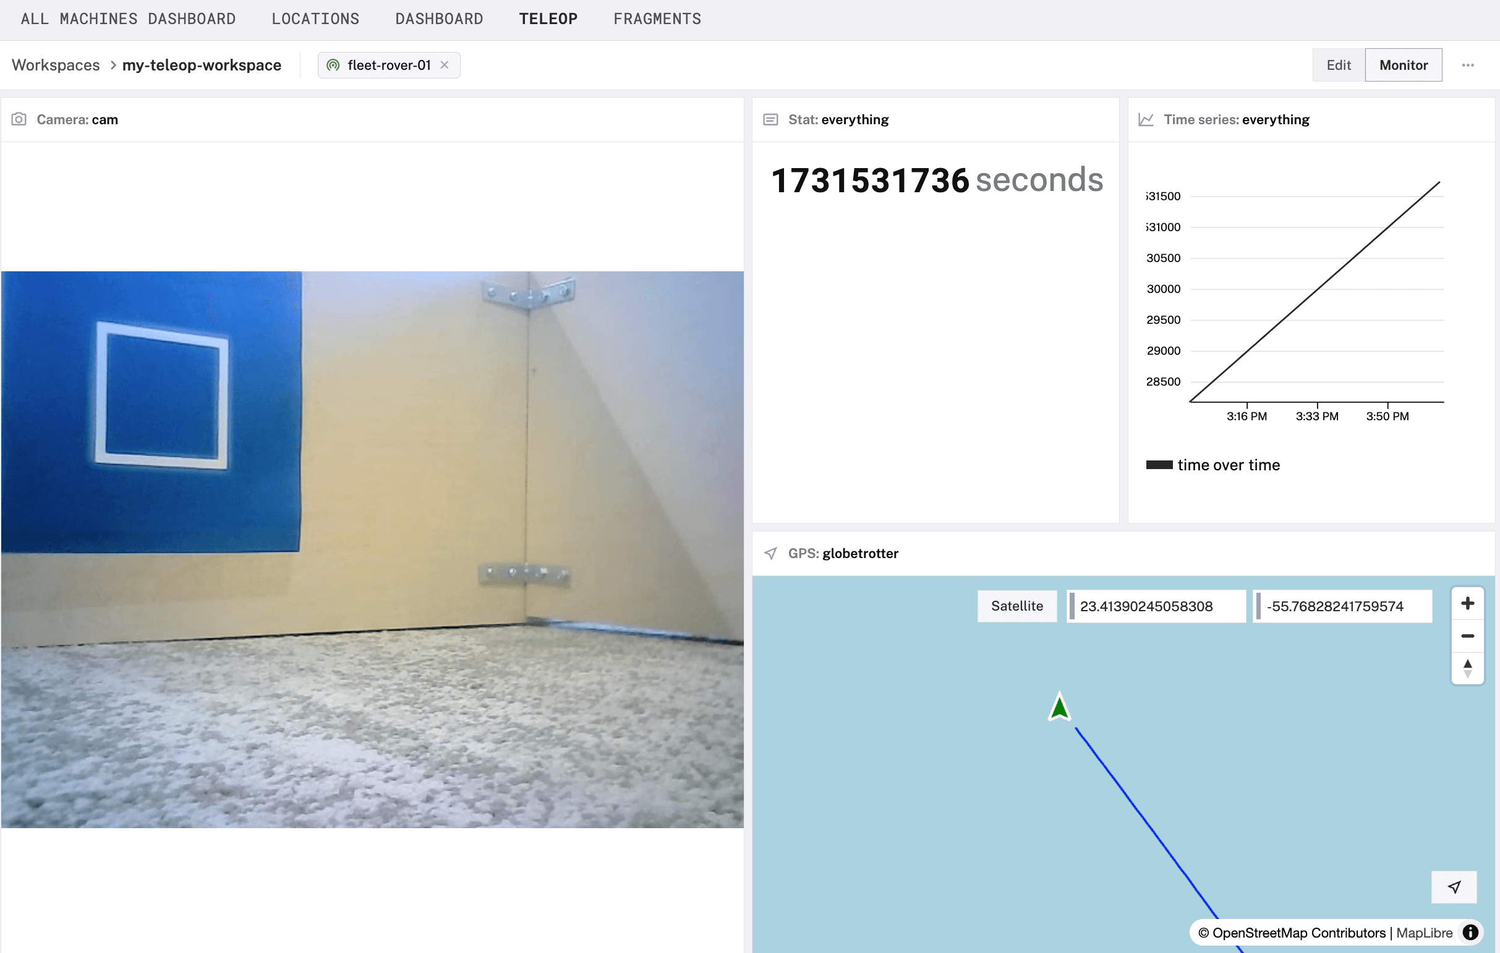This screenshot has height=953, width=1500.
Task: Remove fleet-rover-01 machine chip
Action: 444,65
